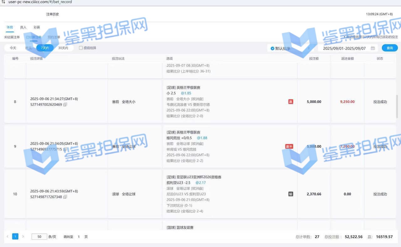Switch to the 真人 tab
Screen dimensions: 401x247
(x=23, y=27)
